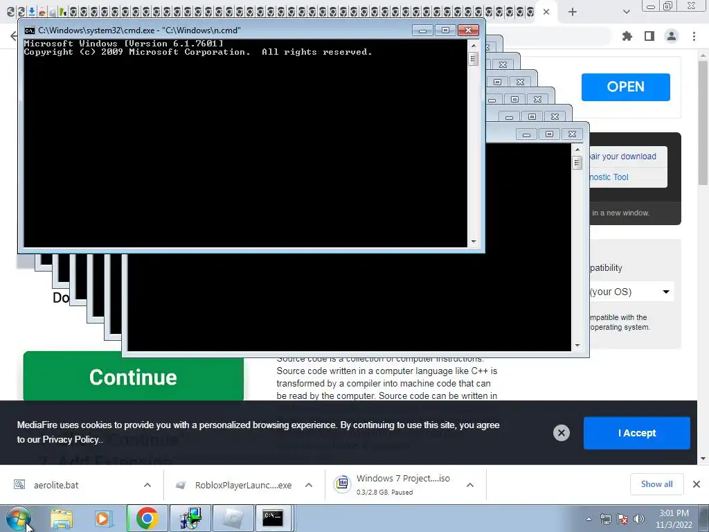The height and width of the screenshot is (532, 709).
Task: Click the front cmd scrollbar down arrow
Action: click(474, 242)
